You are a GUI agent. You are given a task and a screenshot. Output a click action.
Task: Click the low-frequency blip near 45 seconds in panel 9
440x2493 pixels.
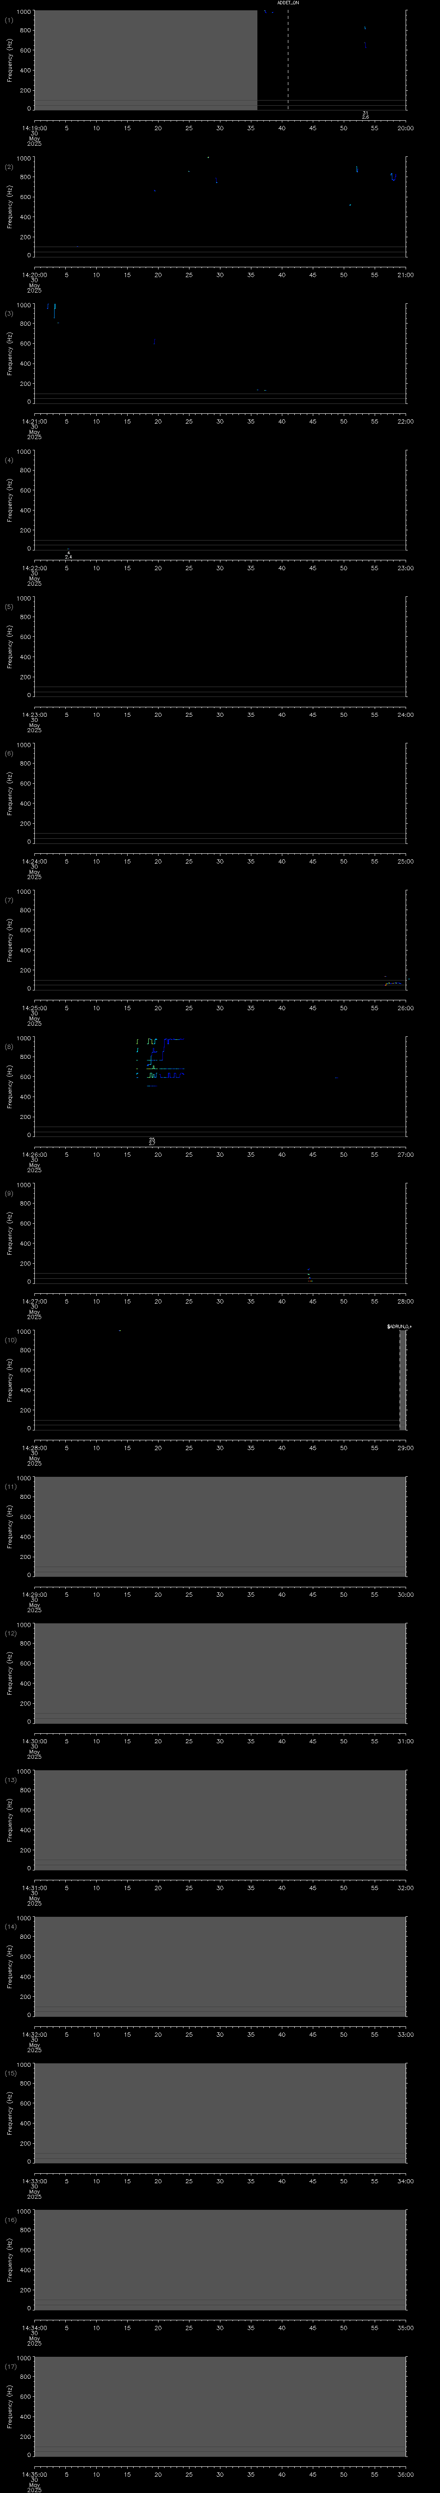click(309, 1277)
